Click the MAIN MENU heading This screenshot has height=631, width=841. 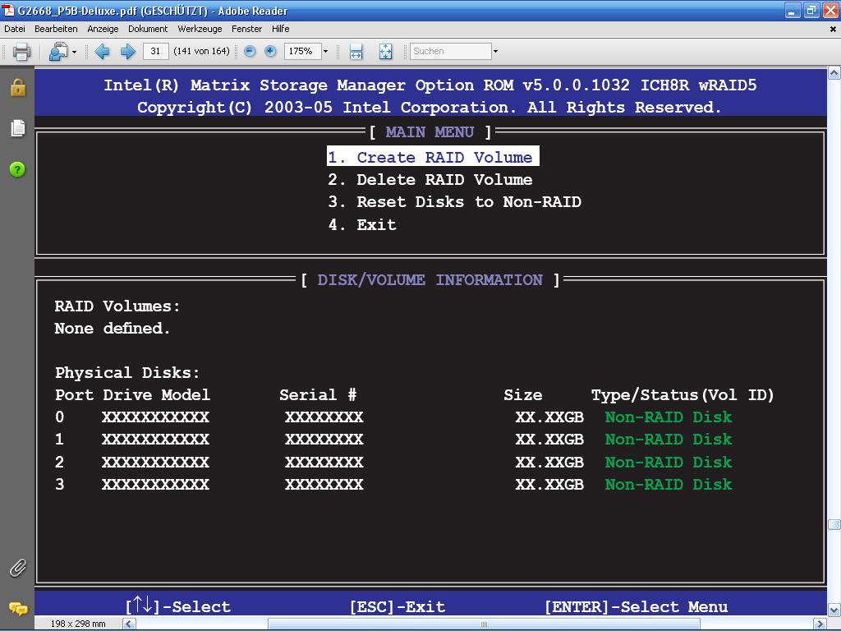pyautogui.click(x=430, y=132)
